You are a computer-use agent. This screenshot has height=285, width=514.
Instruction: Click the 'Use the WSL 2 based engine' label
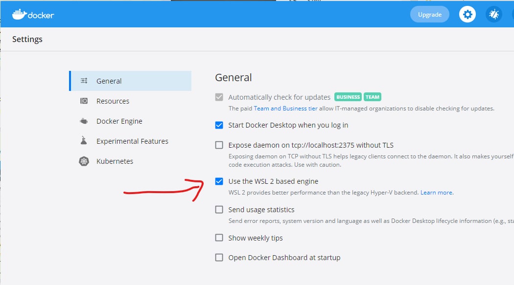(273, 181)
